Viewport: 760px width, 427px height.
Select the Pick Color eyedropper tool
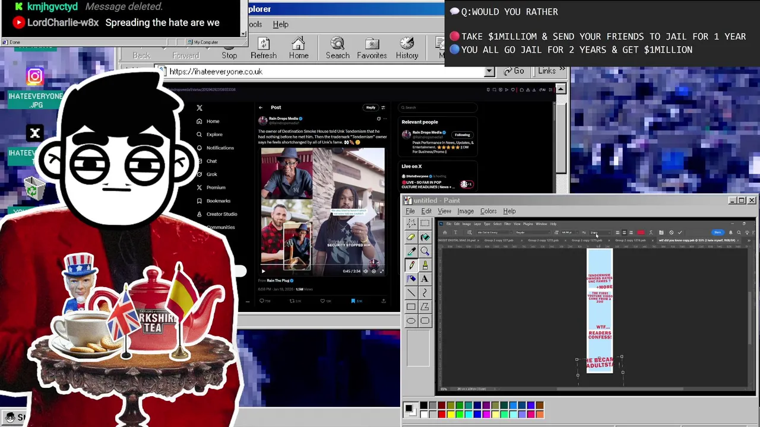click(x=411, y=251)
